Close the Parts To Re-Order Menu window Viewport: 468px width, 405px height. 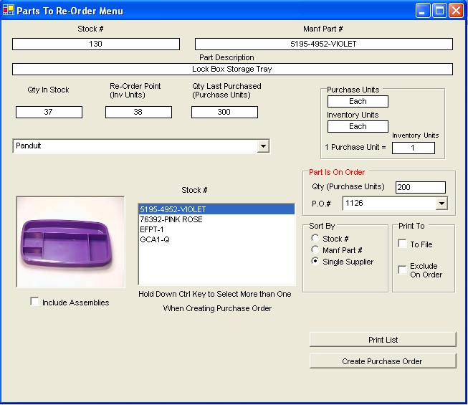pyautogui.click(x=456, y=11)
